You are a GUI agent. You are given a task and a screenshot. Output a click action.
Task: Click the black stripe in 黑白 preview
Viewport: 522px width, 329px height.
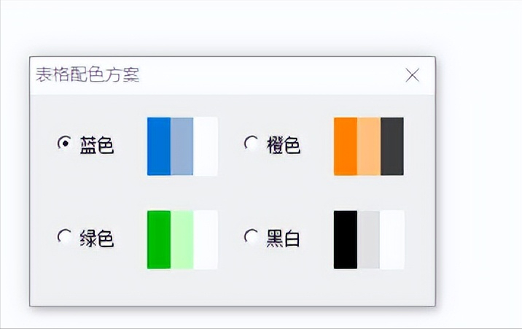coord(346,240)
